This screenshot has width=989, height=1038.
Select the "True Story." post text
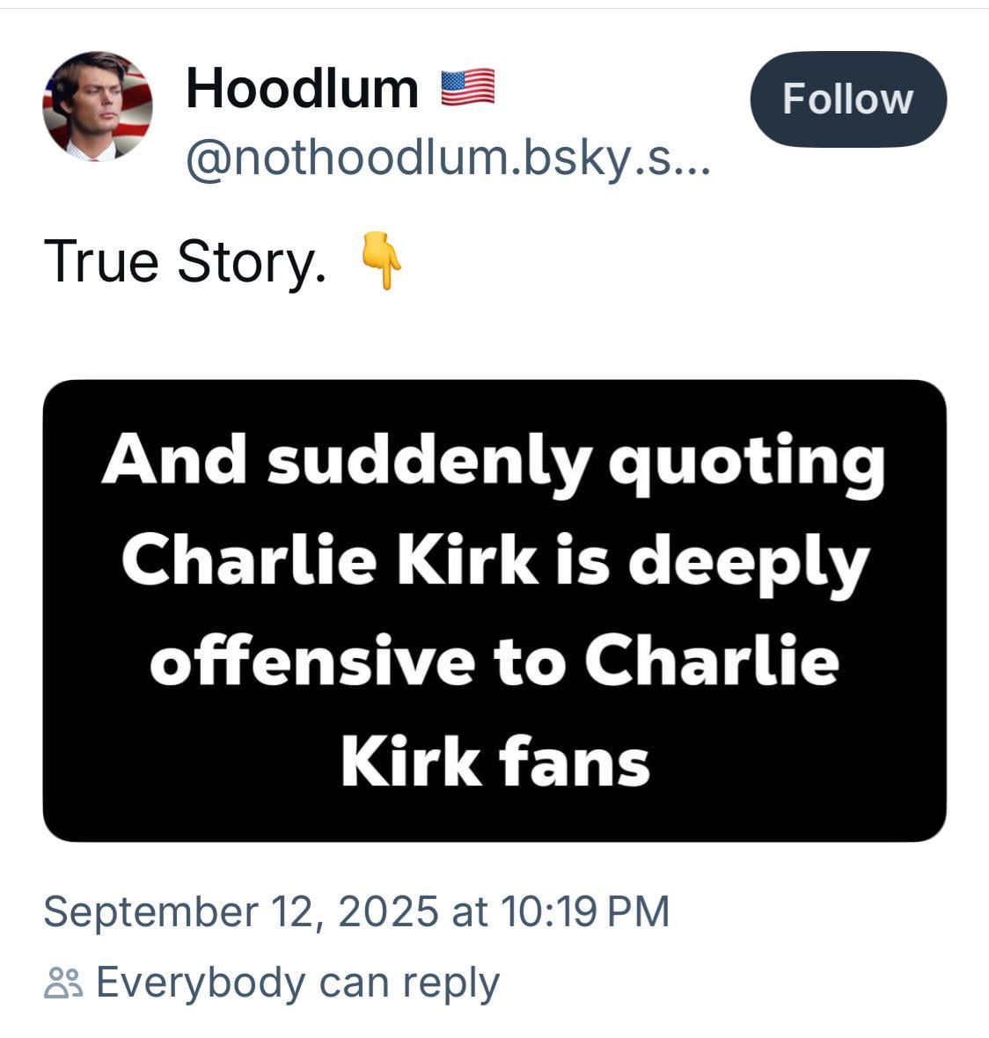pyautogui.click(x=186, y=262)
